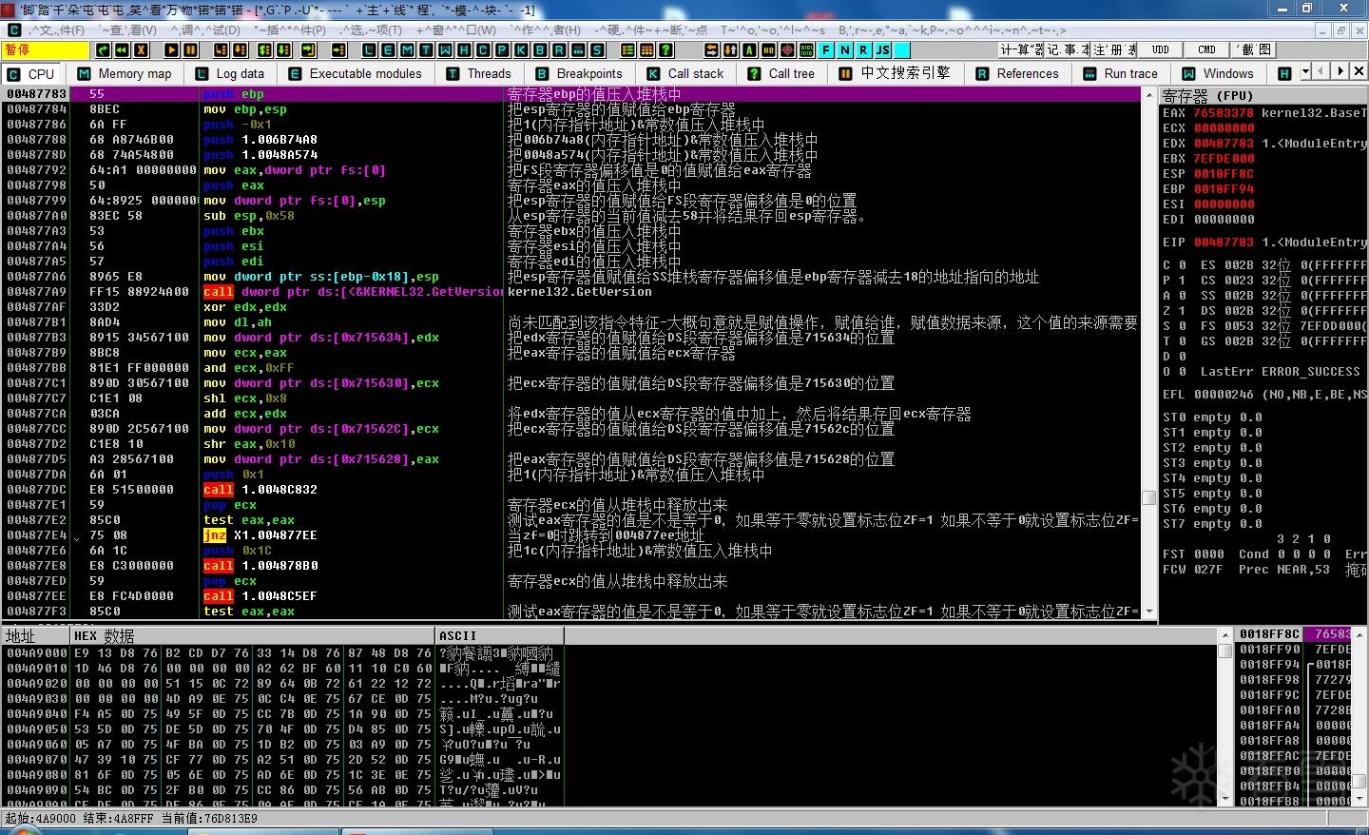Screen dimensions: 1369x835
Task: Open the 插件(P) menu
Action: 291,30
